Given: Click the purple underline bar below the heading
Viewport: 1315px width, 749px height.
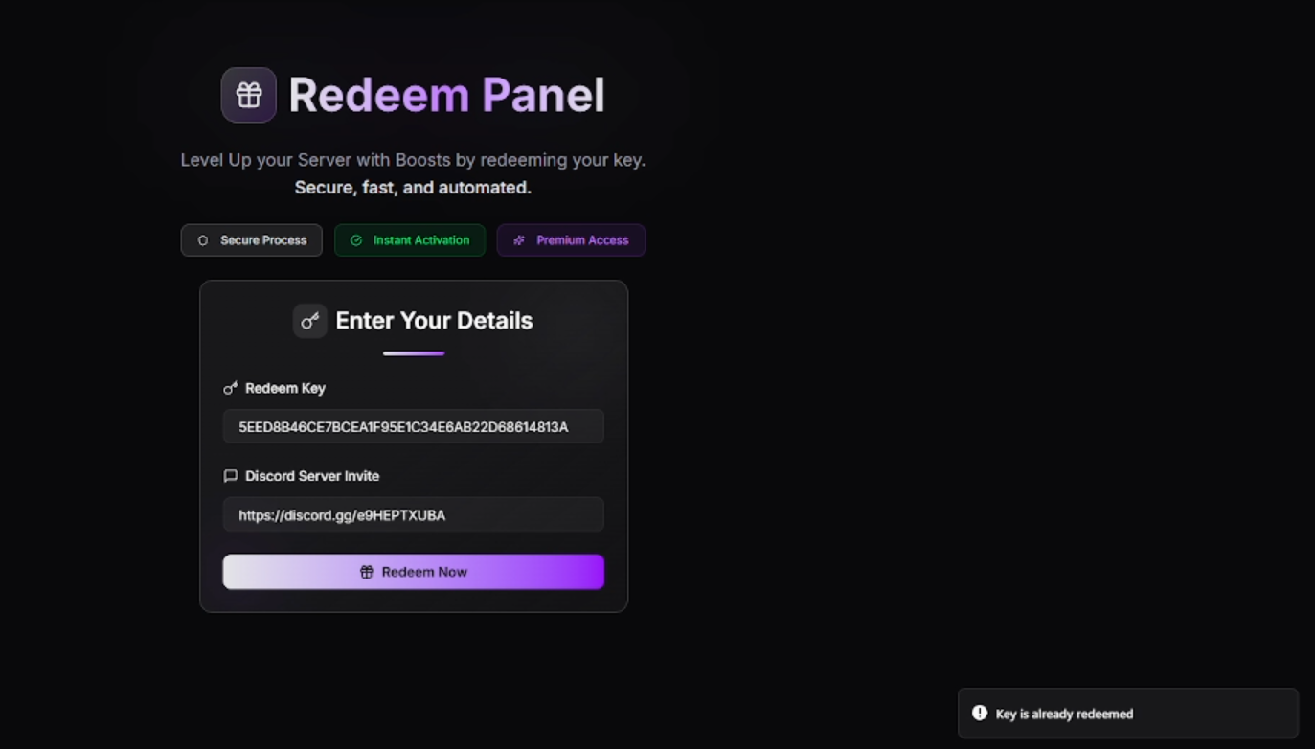Looking at the screenshot, I should (414, 353).
